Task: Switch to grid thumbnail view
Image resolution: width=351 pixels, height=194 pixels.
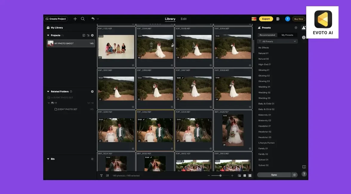Action: point(250,176)
